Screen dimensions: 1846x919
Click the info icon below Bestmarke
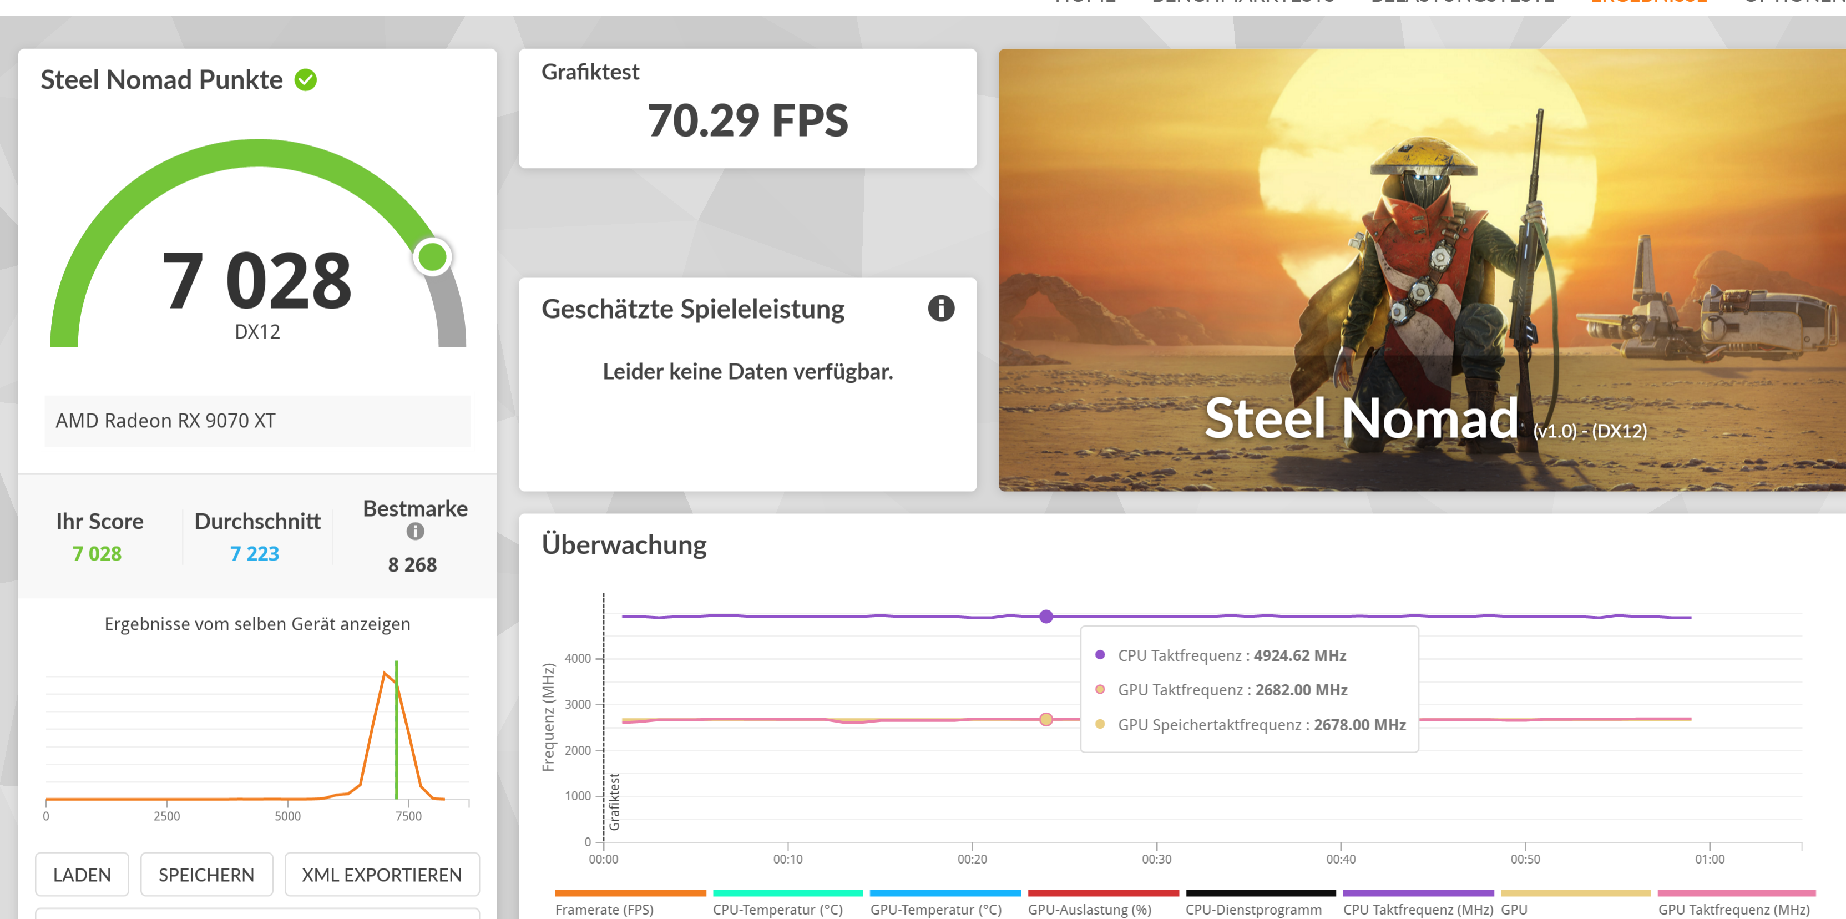[414, 532]
